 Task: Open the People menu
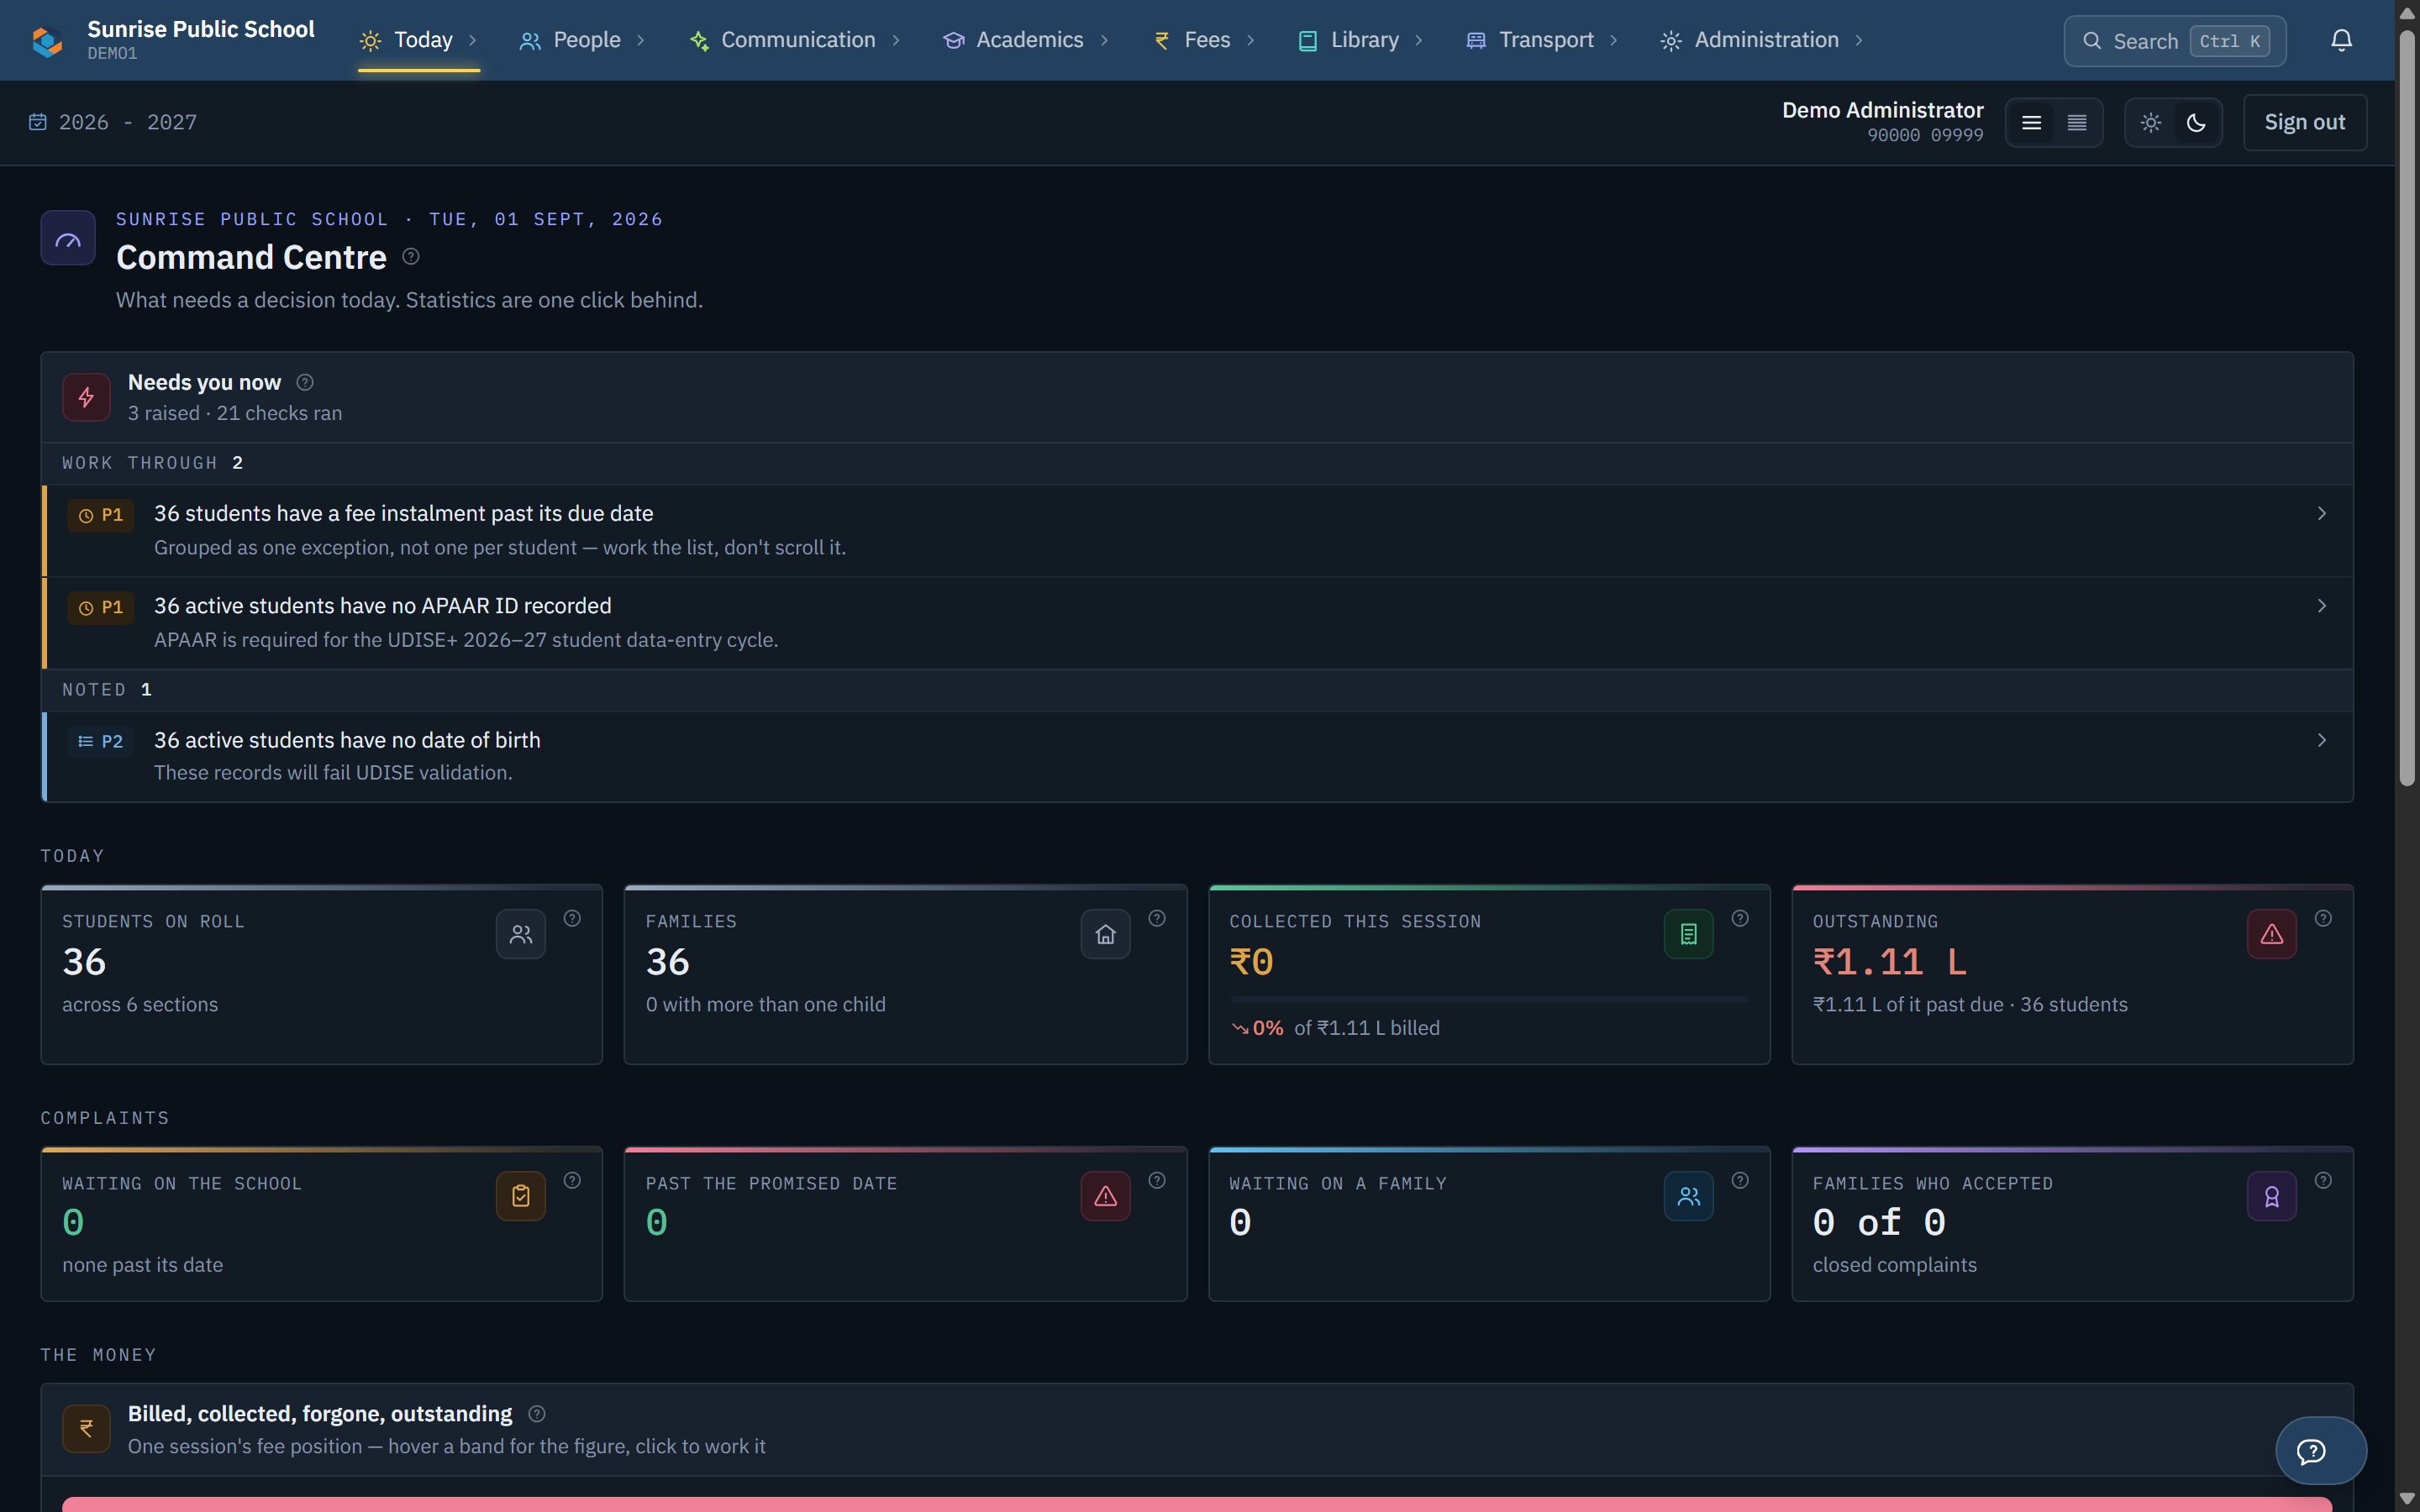582,40
